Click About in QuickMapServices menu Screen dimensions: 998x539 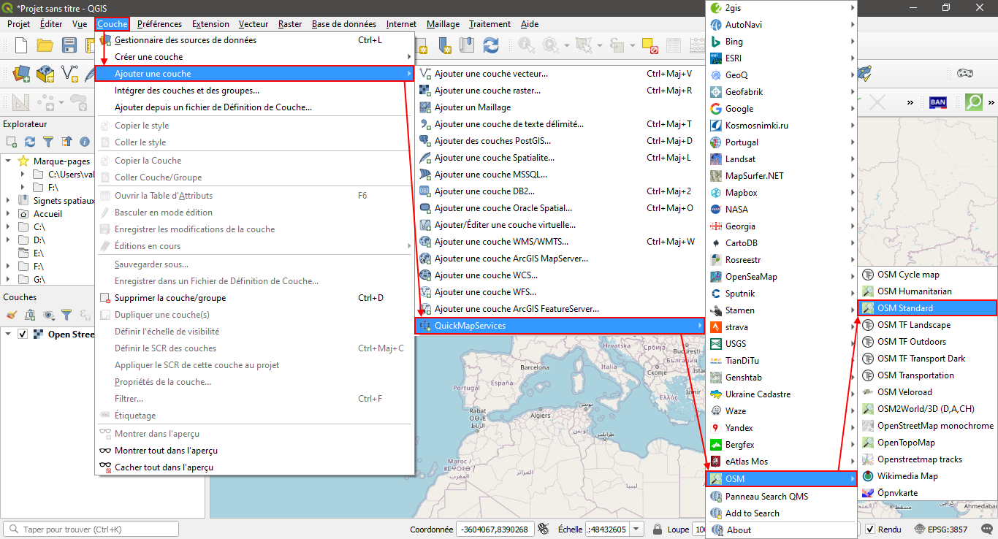[781, 530]
